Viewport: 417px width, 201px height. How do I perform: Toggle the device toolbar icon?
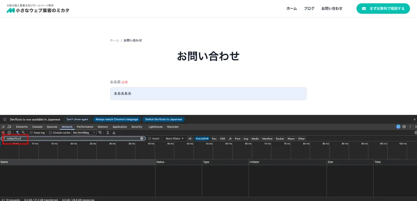click(x=9, y=127)
